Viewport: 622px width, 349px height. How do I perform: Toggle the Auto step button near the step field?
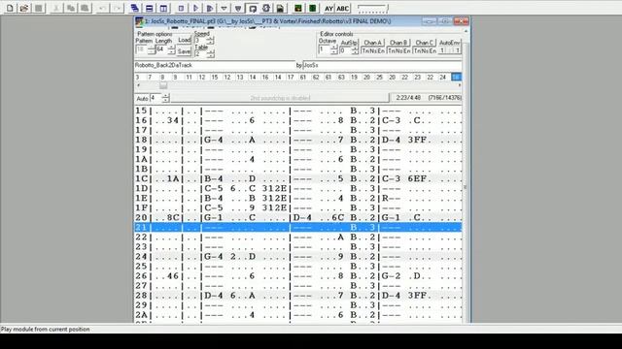point(142,98)
